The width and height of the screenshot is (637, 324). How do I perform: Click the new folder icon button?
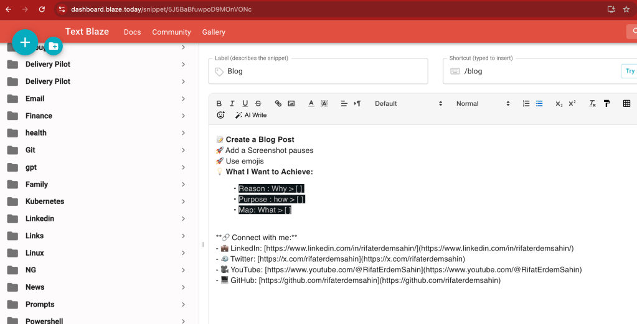53,46
